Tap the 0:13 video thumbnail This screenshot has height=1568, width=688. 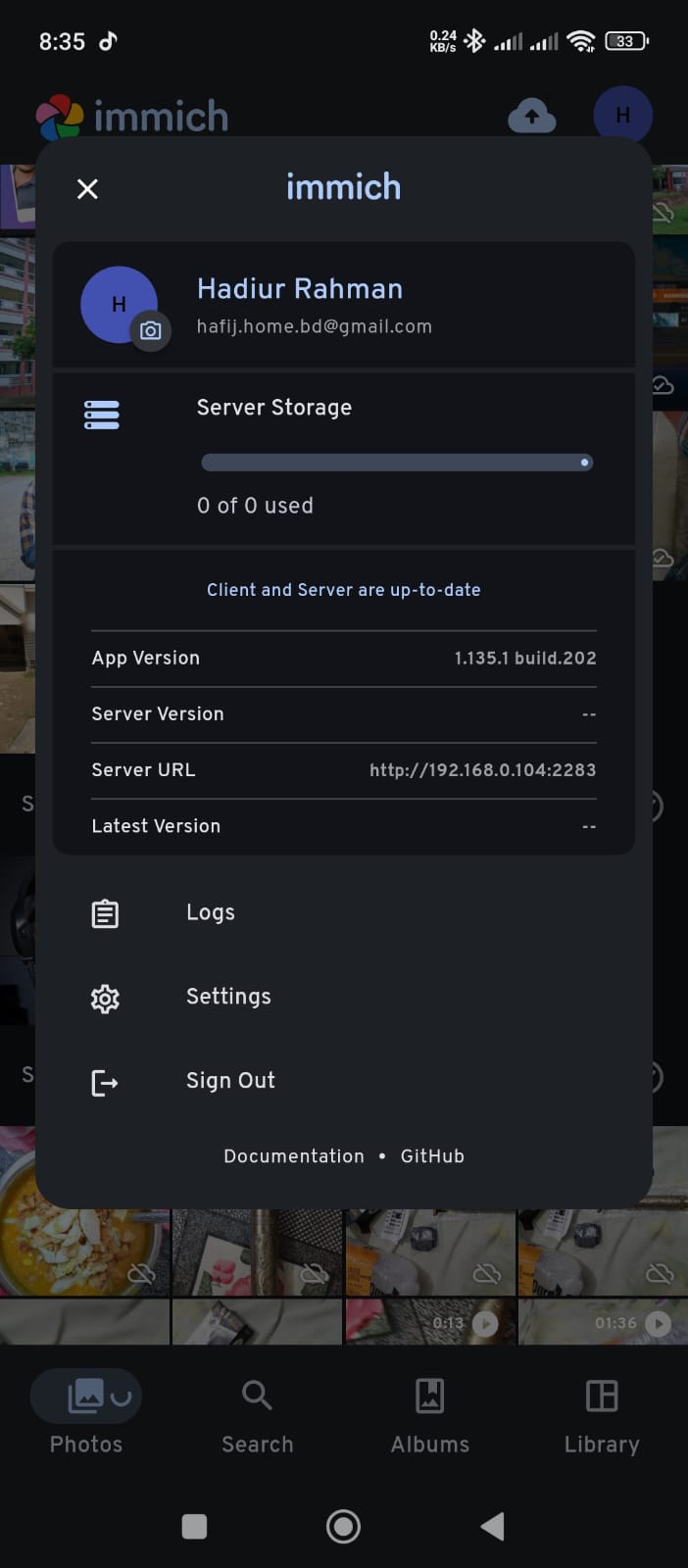[430, 1321]
